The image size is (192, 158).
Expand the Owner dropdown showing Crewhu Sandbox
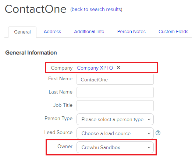[115, 147]
